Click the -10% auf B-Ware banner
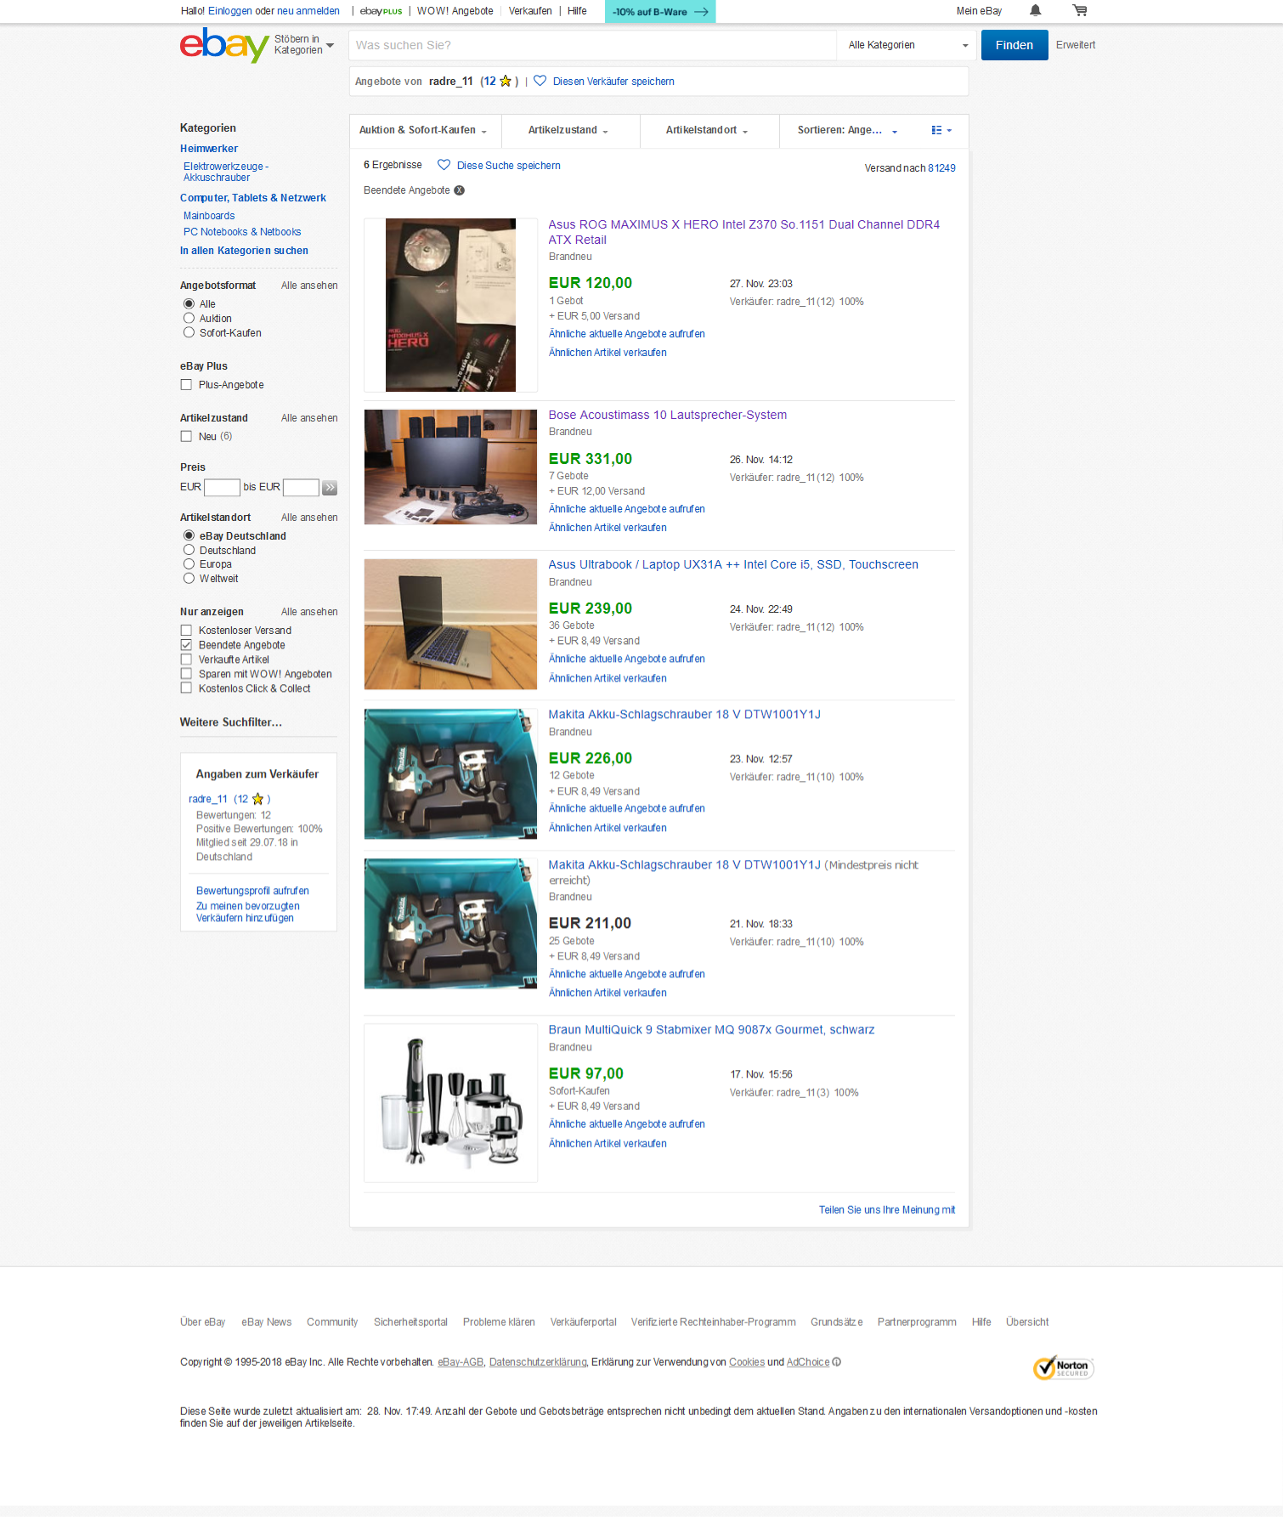This screenshot has width=1283, height=1517. pos(660,11)
